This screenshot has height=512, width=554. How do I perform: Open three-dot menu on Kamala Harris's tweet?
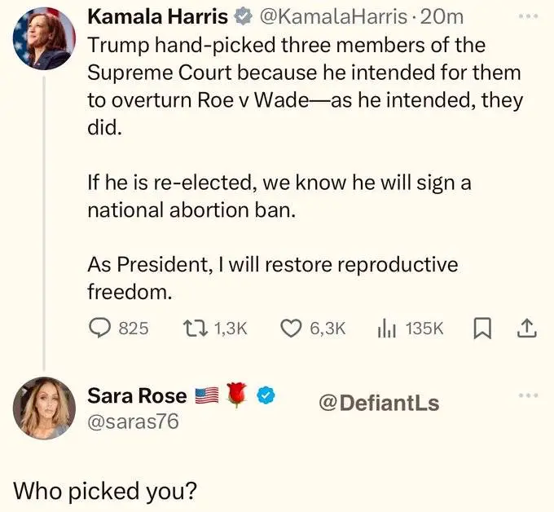click(528, 16)
